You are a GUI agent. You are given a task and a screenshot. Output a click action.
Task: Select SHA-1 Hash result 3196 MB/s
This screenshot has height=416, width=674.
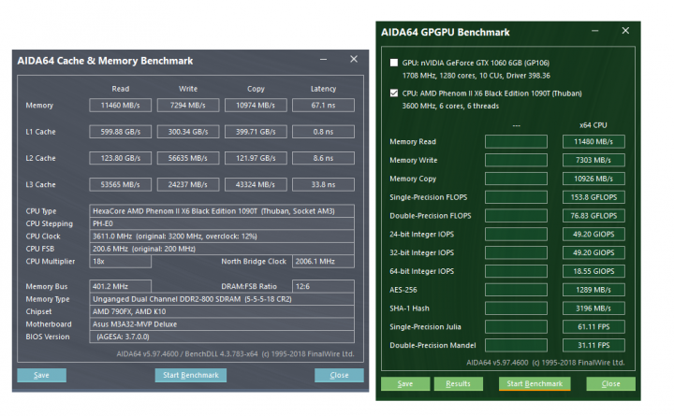click(x=593, y=308)
